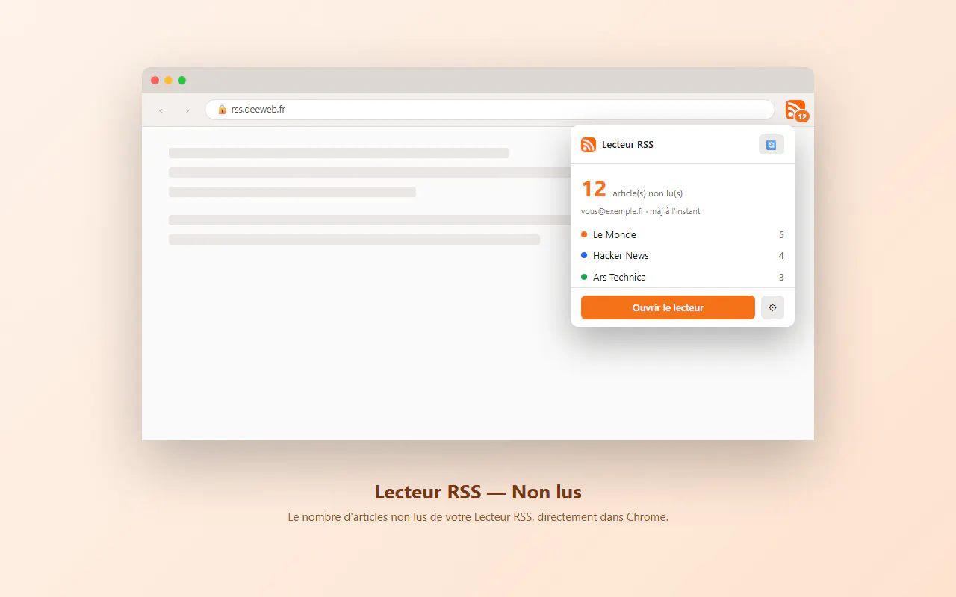Image resolution: width=956 pixels, height=597 pixels.
Task: Click the blue dot next to Hacker News
Action: pyautogui.click(x=584, y=255)
